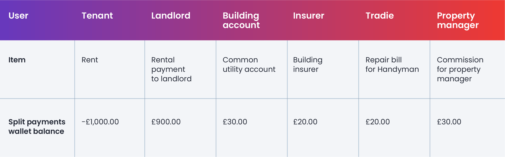Select the Tenant column header

(97, 16)
